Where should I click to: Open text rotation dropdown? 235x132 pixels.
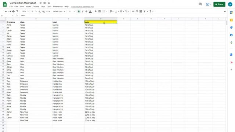pyautogui.click(x=127, y=11)
